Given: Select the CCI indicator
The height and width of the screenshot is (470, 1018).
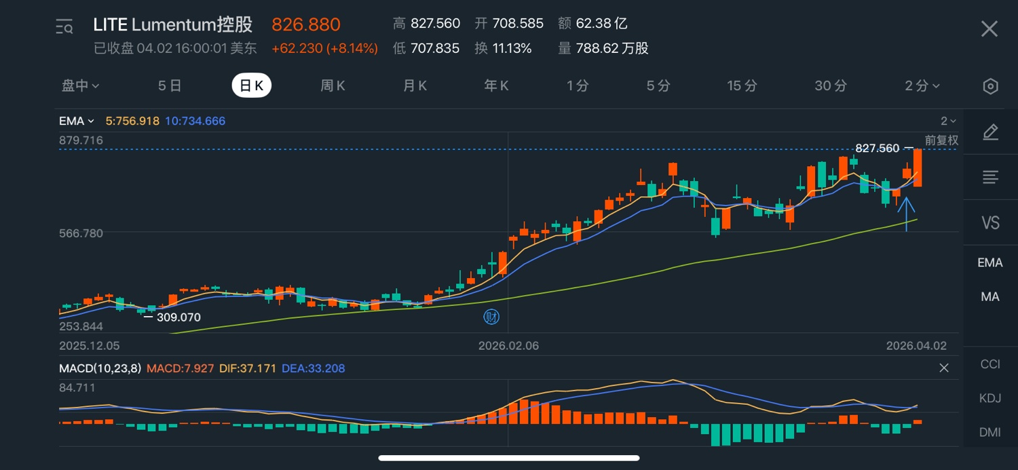Looking at the screenshot, I should pyautogui.click(x=990, y=364).
